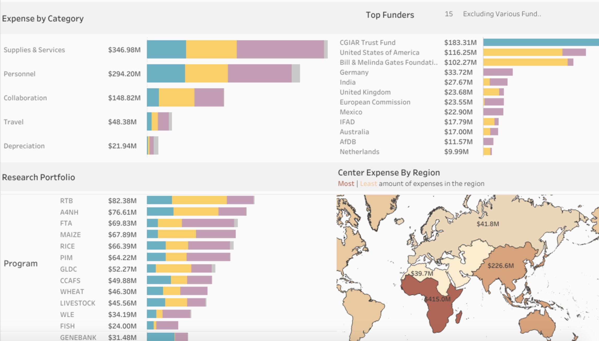Select the GENEBANK blue bar segment
This screenshot has height=341, width=599.
160,337
